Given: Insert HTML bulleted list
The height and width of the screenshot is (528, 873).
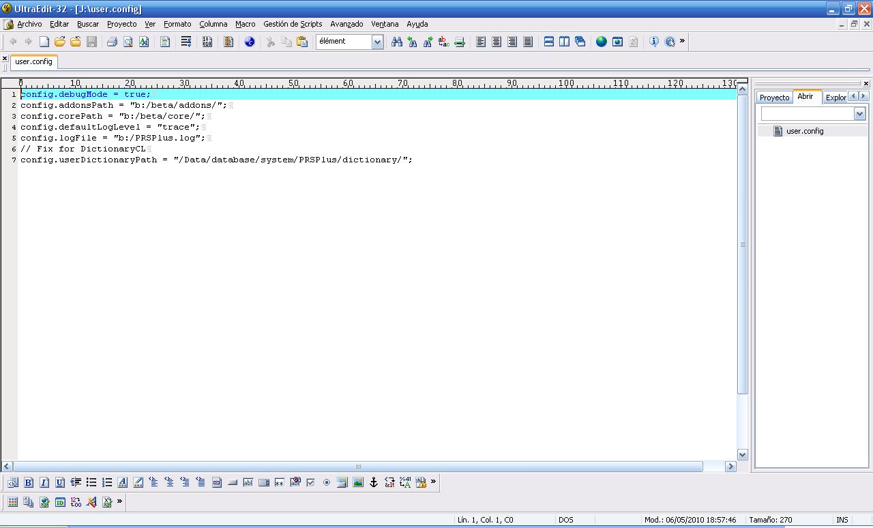Looking at the screenshot, I should click(91, 482).
